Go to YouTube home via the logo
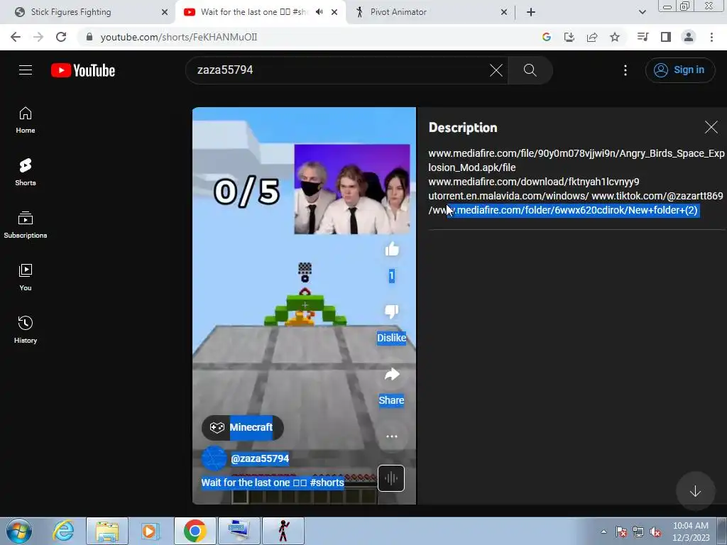This screenshot has width=727, height=545. [x=83, y=70]
